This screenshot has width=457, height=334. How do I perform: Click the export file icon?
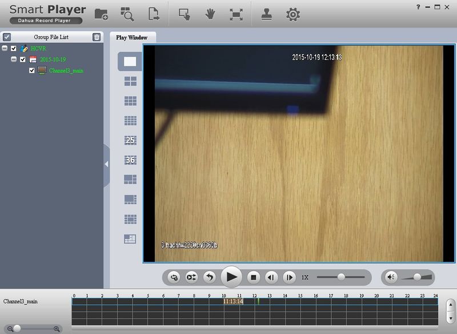pos(153,14)
